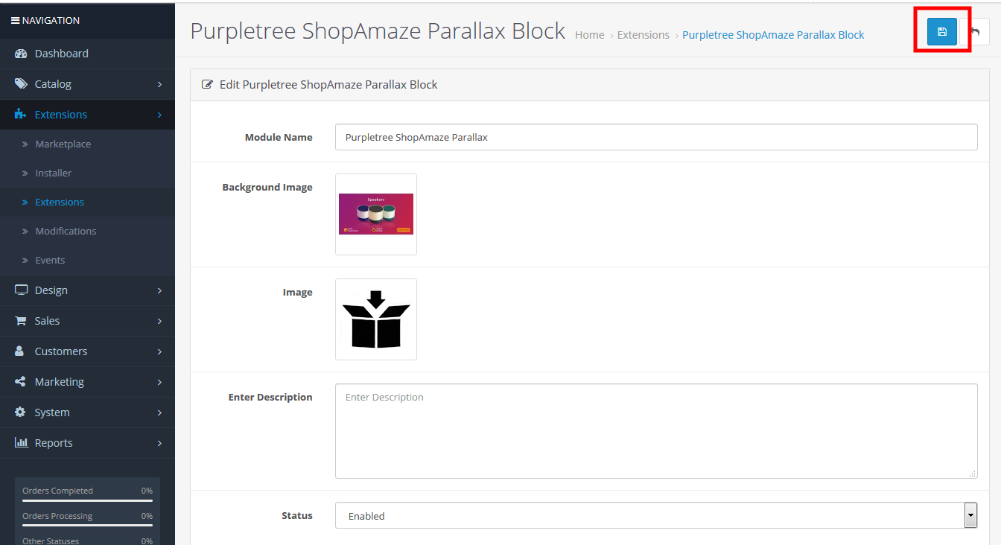Select Modifications under Extensions
Image resolution: width=1001 pixels, height=545 pixels.
pos(87,231)
